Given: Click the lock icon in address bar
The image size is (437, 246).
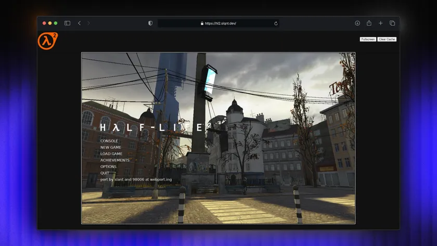Looking at the screenshot, I should coord(202,23).
